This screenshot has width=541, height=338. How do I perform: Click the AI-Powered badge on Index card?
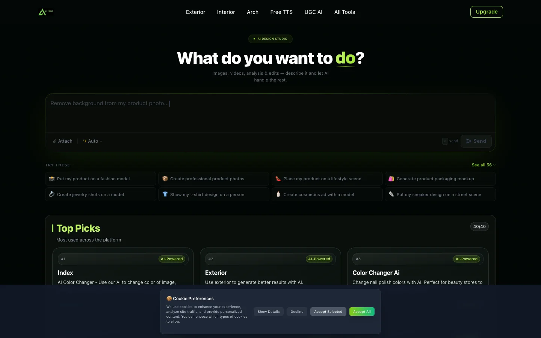(x=172, y=259)
